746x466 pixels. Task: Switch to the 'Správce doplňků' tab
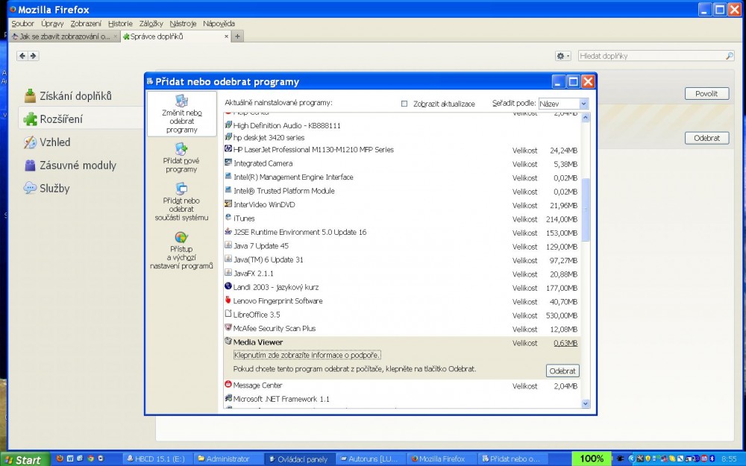pyautogui.click(x=175, y=36)
